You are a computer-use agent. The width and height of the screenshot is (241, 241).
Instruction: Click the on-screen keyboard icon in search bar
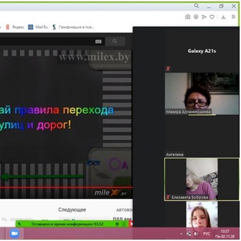click(x=98, y=41)
